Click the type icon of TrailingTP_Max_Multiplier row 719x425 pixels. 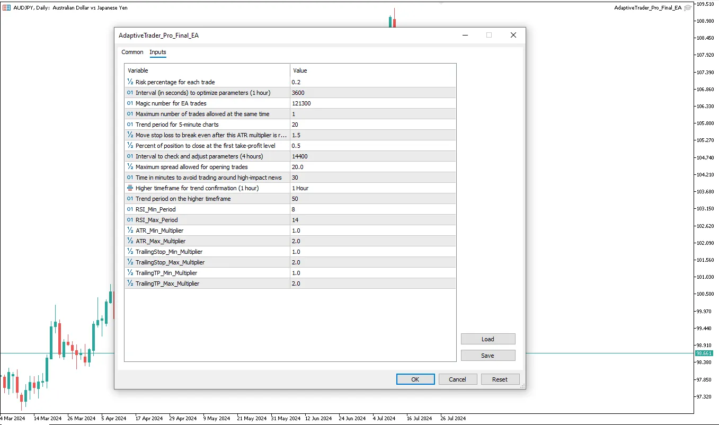[x=130, y=284]
